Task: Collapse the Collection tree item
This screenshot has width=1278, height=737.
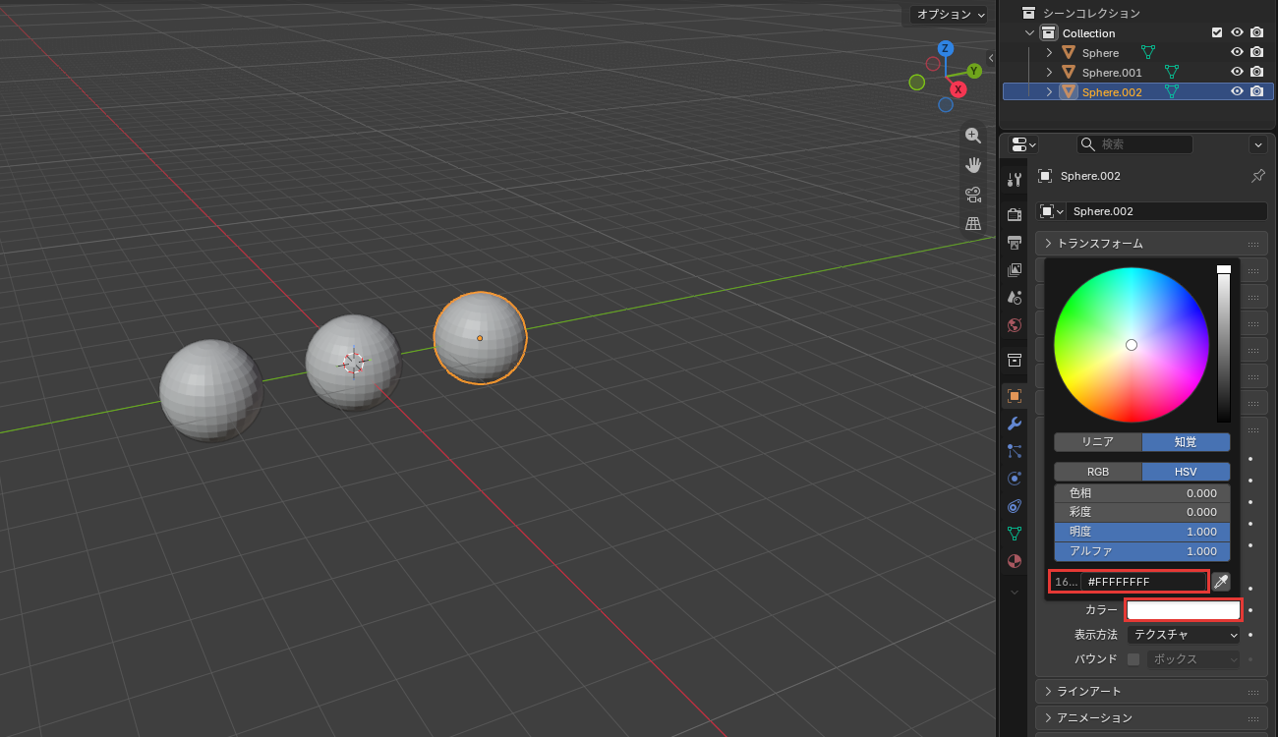Action: point(1029,32)
